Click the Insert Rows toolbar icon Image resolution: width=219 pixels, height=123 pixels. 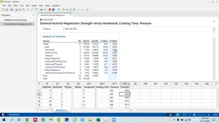[x=67, y=10]
